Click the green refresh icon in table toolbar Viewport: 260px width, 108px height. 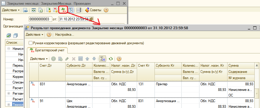(111, 59)
